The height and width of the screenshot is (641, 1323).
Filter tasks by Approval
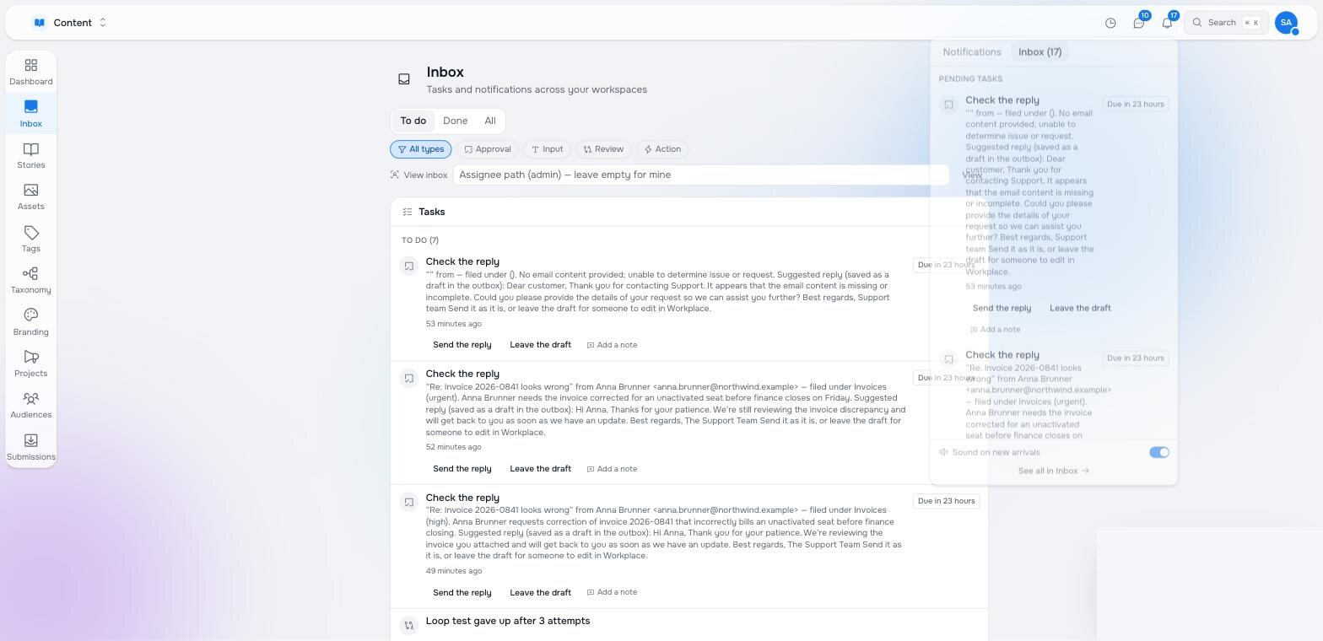488,149
